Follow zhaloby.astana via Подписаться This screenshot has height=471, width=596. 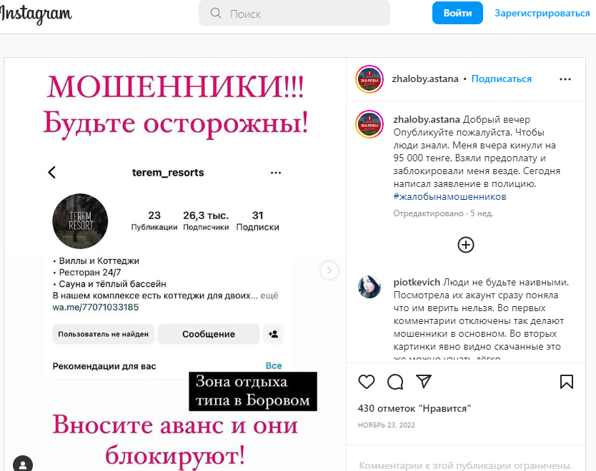click(x=502, y=78)
